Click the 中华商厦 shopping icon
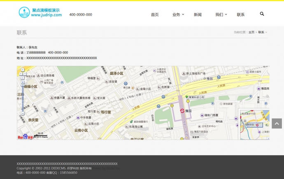Screen dimensions: 284x179 point(78,118)
